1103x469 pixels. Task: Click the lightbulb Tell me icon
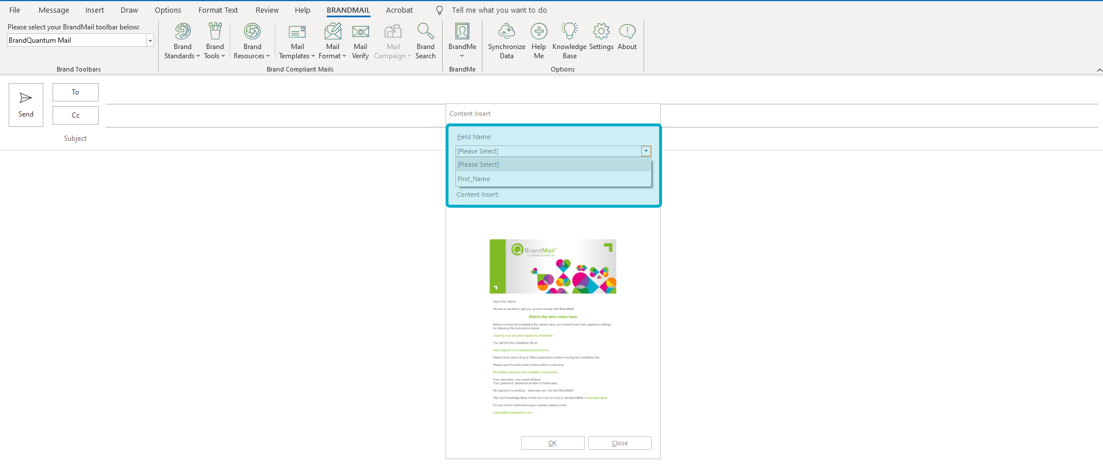coord(439,10)
